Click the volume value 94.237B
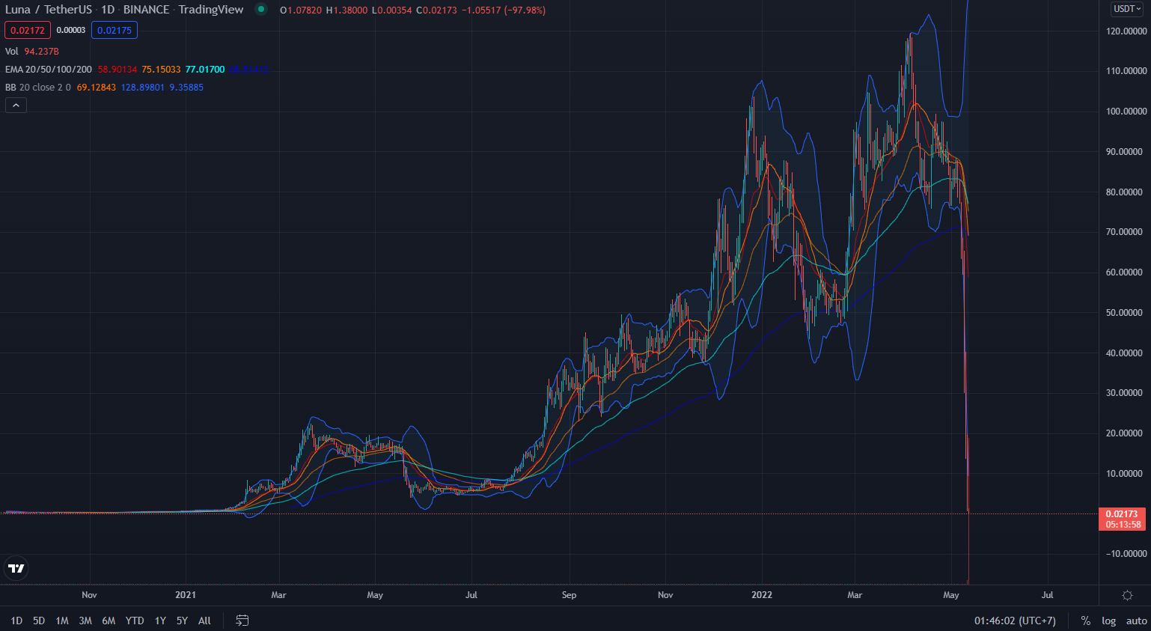The image size is (1151, 631). 41,52
